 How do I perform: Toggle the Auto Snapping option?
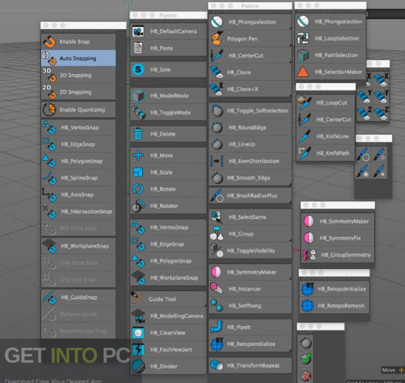[x=79, y=58]
